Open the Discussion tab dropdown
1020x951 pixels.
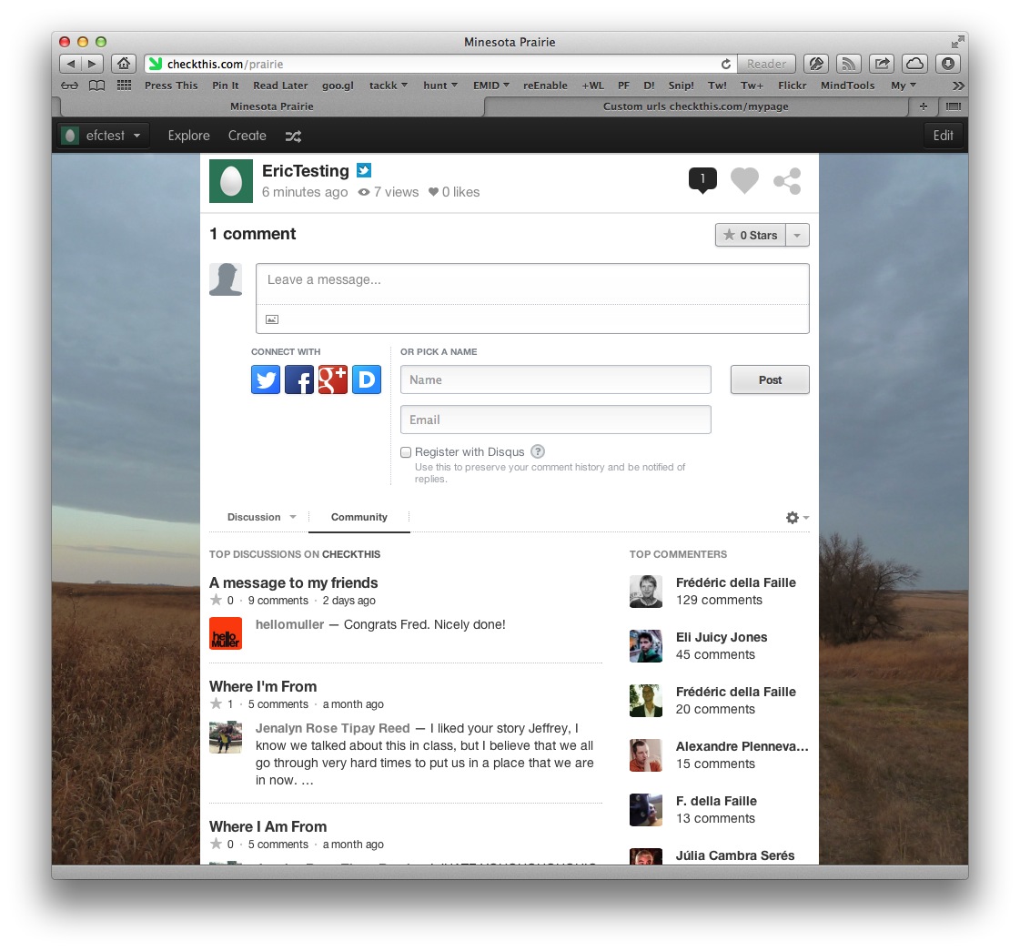tap(261, 517)
